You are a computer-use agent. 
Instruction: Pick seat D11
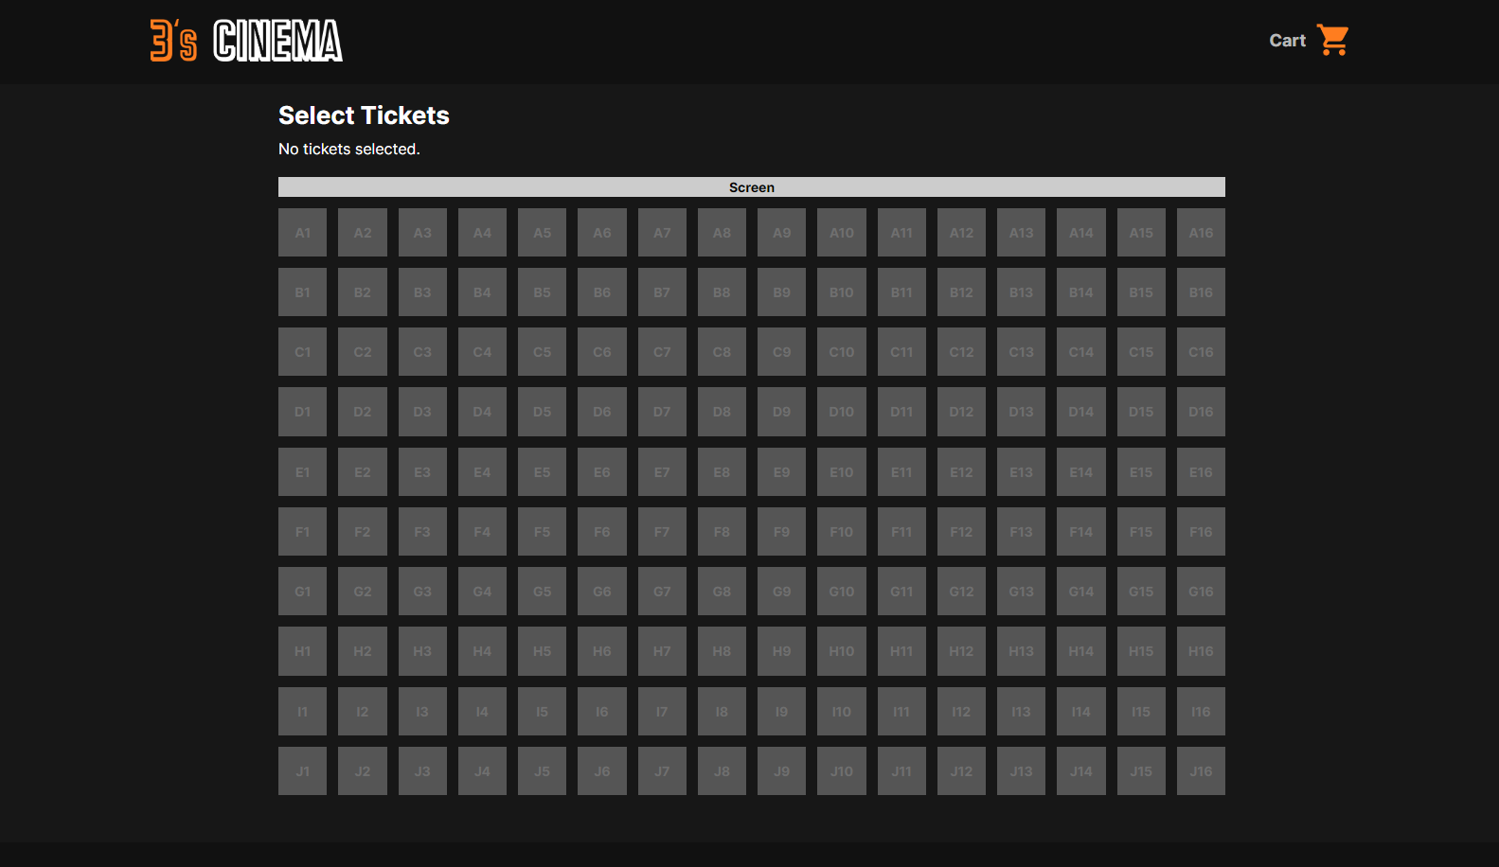[901, 412]
